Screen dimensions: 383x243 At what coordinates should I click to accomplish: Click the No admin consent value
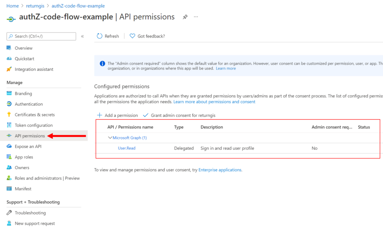click(314, 148)
